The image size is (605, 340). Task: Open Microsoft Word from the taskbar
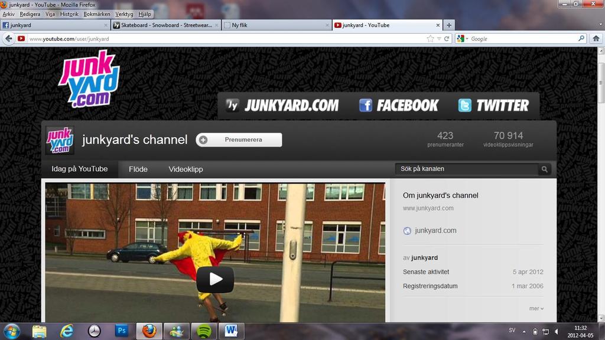tap(232, 331)
